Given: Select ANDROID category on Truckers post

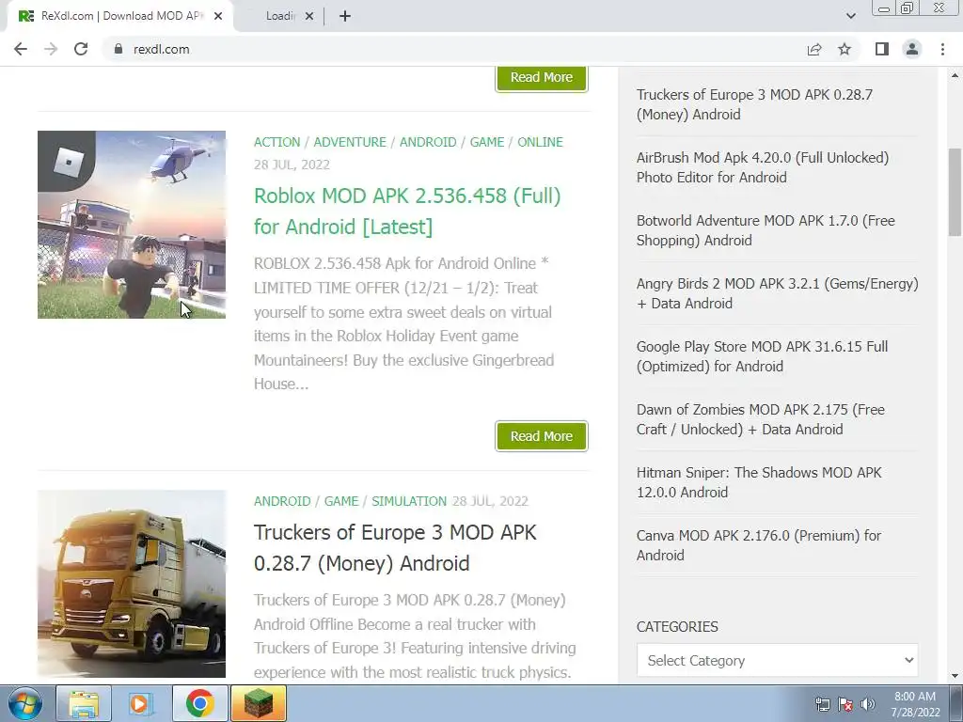Looking at the screenshot, I should (x=282, y=501).
